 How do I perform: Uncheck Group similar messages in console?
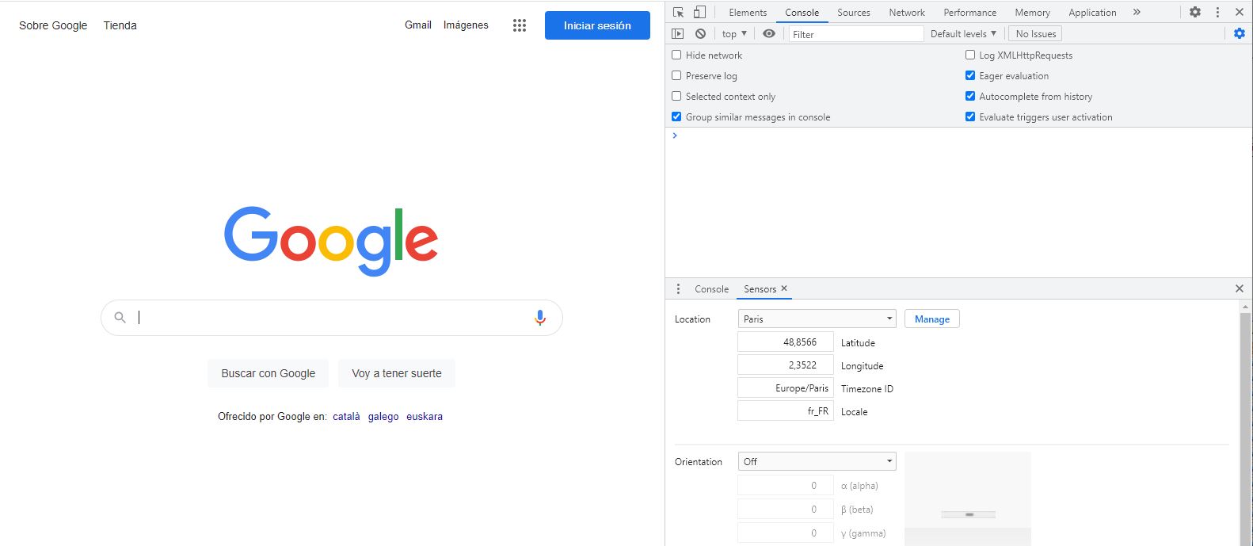[676, 116]
